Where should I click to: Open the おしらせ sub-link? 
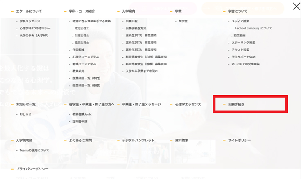(x=25, y=114)
